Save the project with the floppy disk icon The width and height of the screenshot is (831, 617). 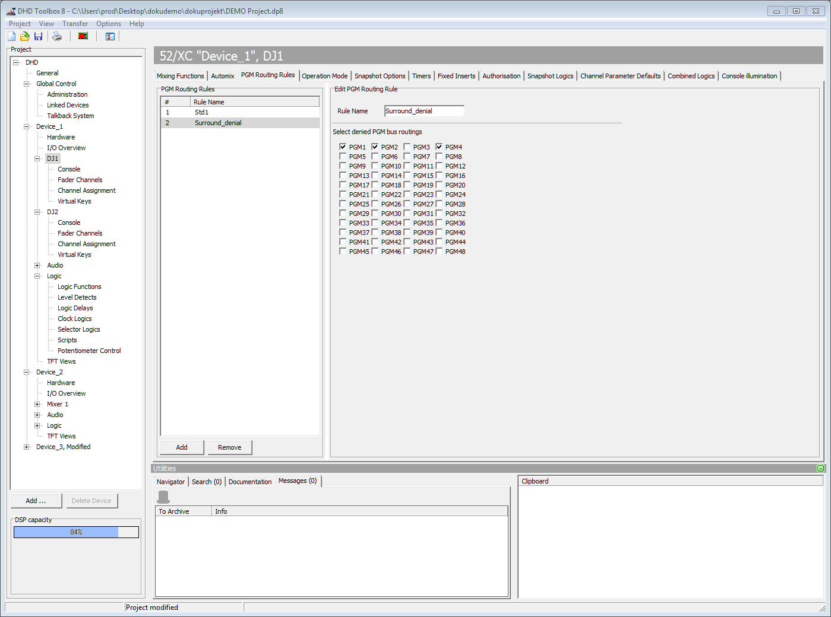coord(38,36)
